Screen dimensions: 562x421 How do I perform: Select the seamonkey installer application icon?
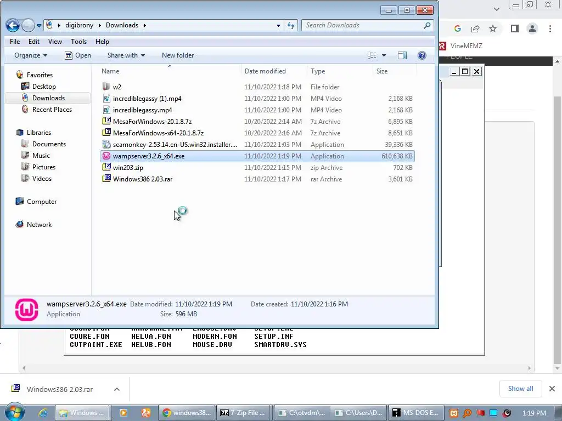pyautogui.click(x=106, y=144)
